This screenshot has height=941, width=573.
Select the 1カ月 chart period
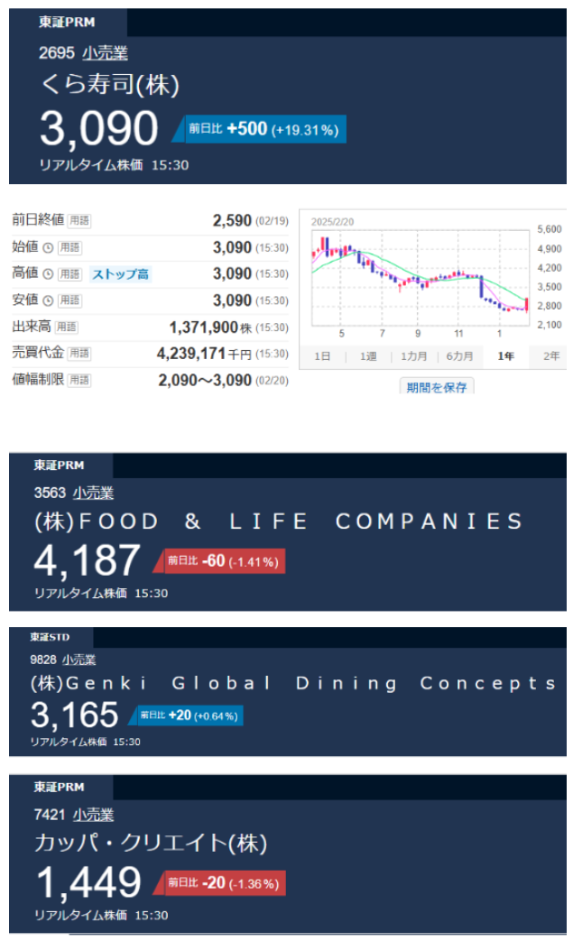(x=414, y=356)
